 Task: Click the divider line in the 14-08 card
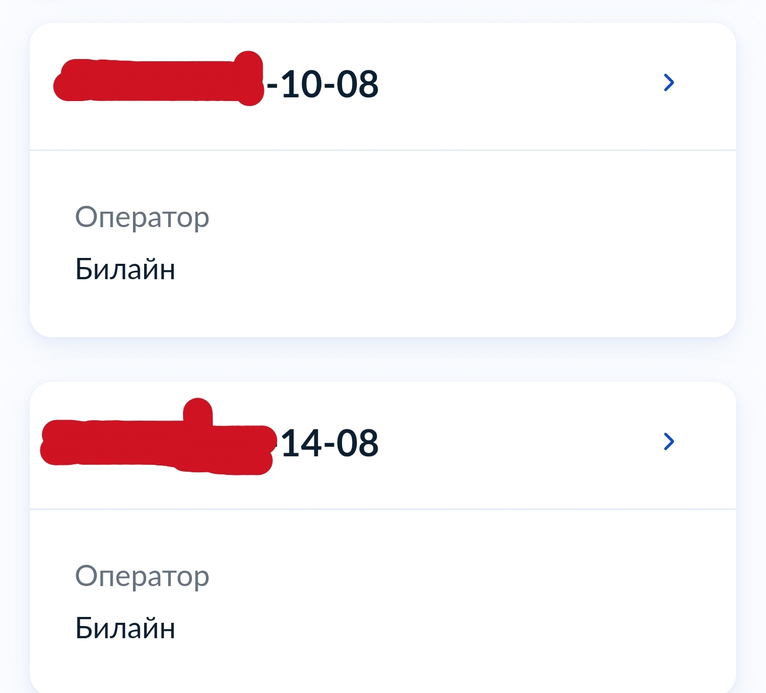click(x=383, y=510)
